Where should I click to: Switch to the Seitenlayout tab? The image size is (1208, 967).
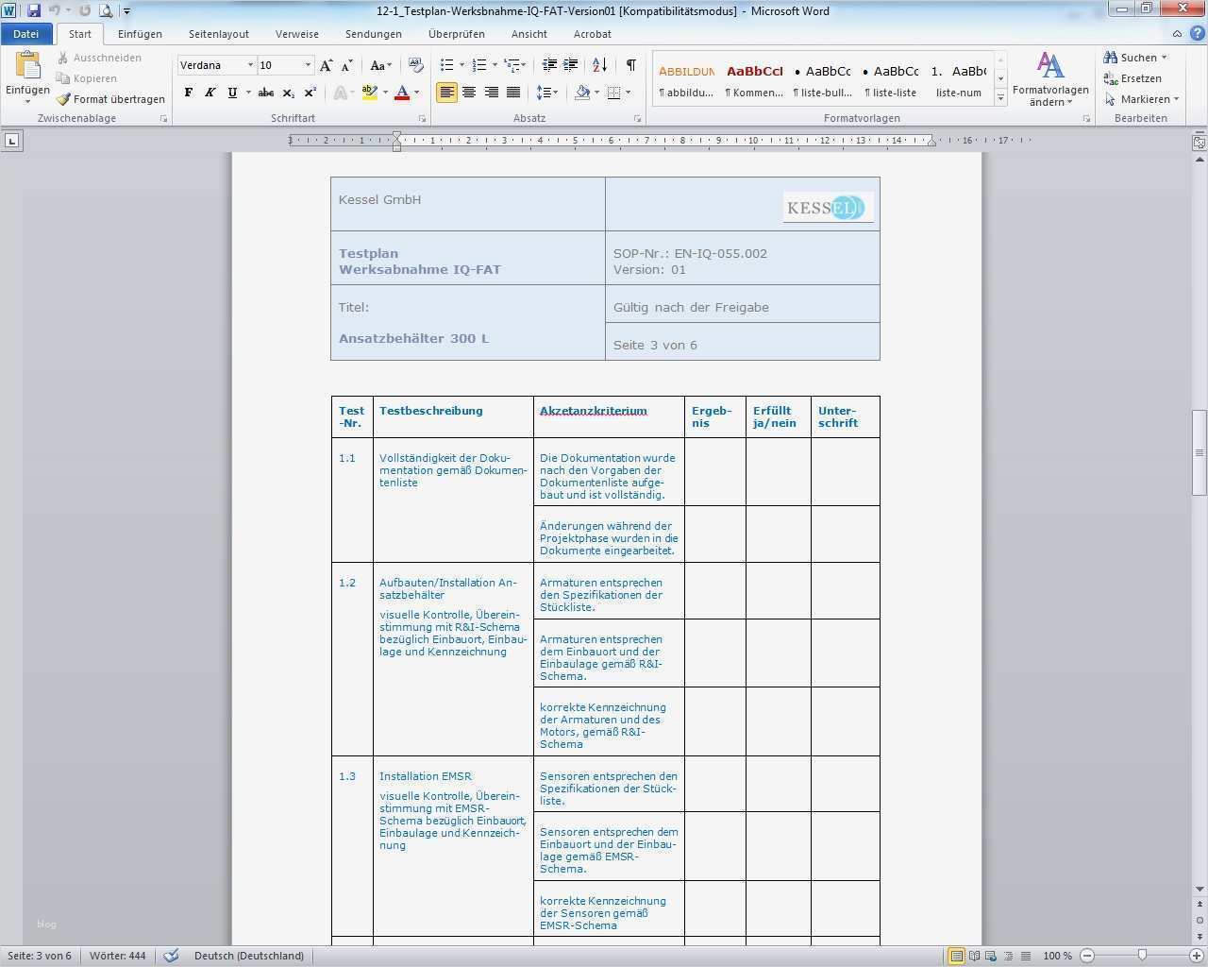pos(219,34)
